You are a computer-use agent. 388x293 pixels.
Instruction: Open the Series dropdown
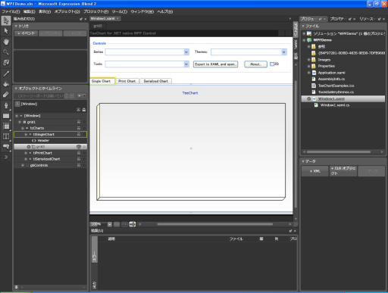point(186,51)
